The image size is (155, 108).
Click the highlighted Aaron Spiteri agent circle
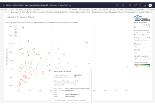(x=50, y=70)
